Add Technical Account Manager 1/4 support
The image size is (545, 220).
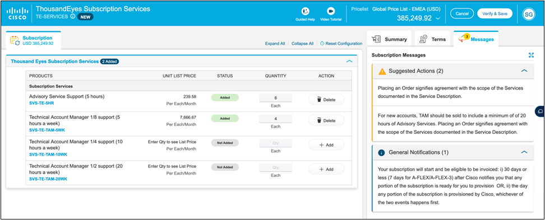326,144
